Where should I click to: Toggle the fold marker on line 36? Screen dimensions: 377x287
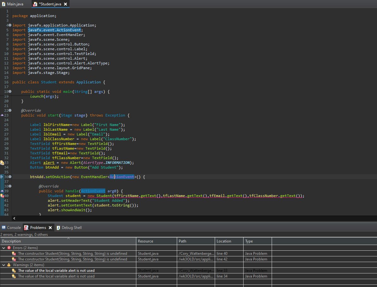point(10,177)
